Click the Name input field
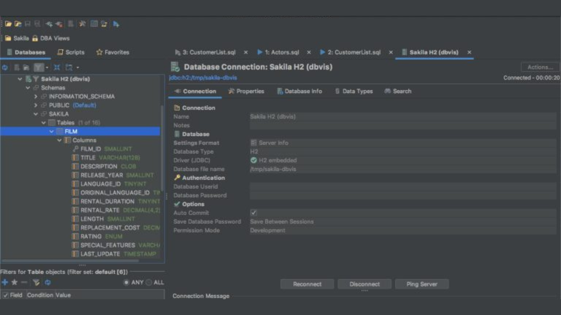561x315 pixels. (403, 116)
